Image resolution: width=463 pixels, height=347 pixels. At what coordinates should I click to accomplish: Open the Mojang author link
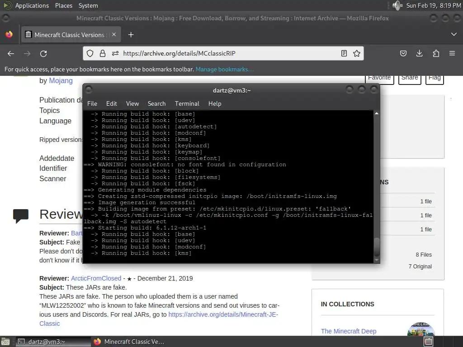(61, 80)
